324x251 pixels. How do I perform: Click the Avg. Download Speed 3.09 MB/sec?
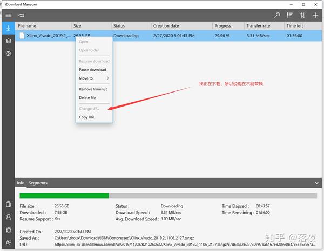(171, 219)
